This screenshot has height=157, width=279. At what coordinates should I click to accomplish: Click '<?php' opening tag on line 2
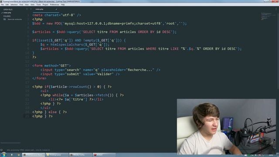point(37,19)
